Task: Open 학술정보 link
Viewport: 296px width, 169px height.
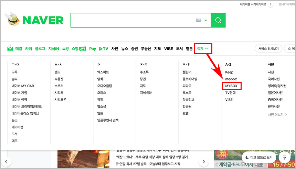Action: 188,100
